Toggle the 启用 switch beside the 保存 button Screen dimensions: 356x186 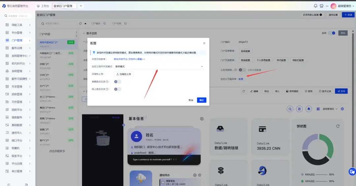point(332,33)
